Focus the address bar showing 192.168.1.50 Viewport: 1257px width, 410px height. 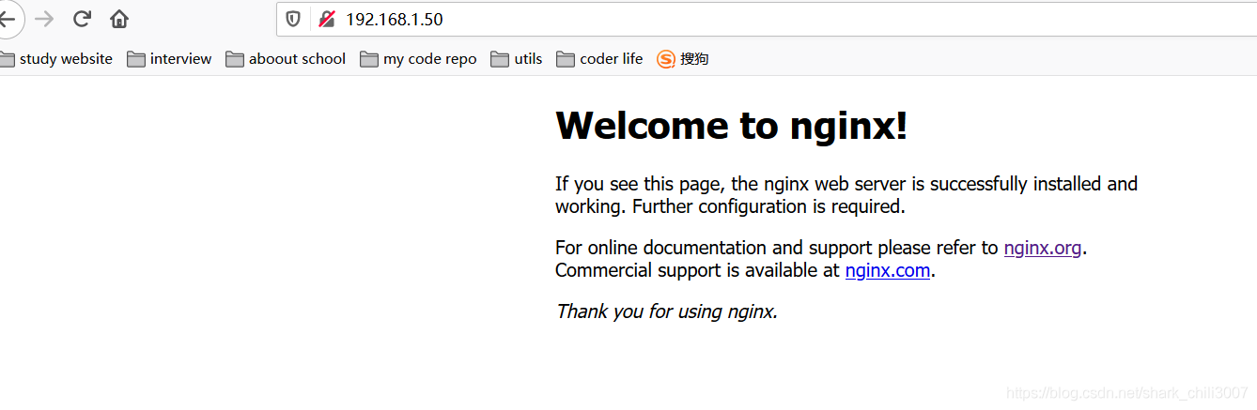pos(658,19)
